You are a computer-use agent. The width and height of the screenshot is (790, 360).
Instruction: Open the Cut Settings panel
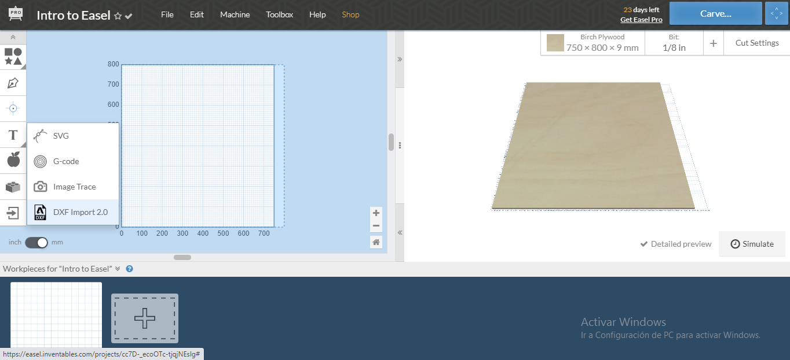pyautogui.click(x=757, y=43)
